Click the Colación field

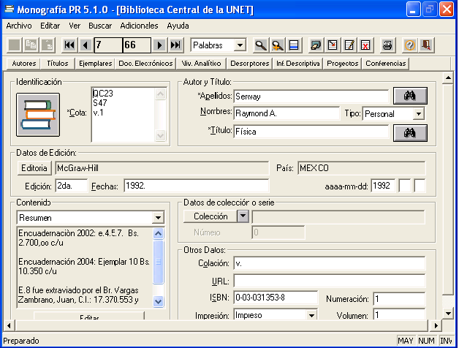[330, 263]
